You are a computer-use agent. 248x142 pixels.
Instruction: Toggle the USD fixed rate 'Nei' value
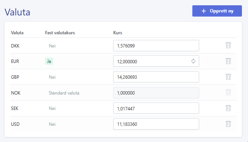(x=52, y=124)
